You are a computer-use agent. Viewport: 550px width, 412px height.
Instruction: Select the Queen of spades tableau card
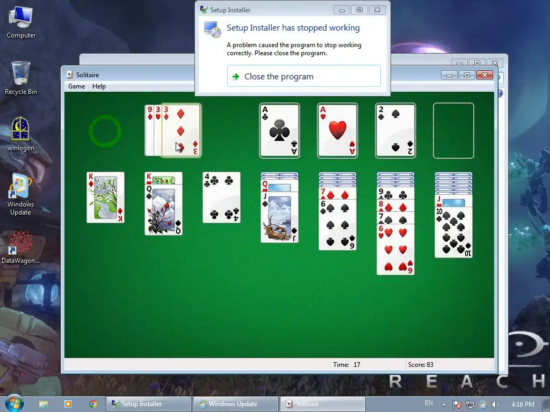163,210
